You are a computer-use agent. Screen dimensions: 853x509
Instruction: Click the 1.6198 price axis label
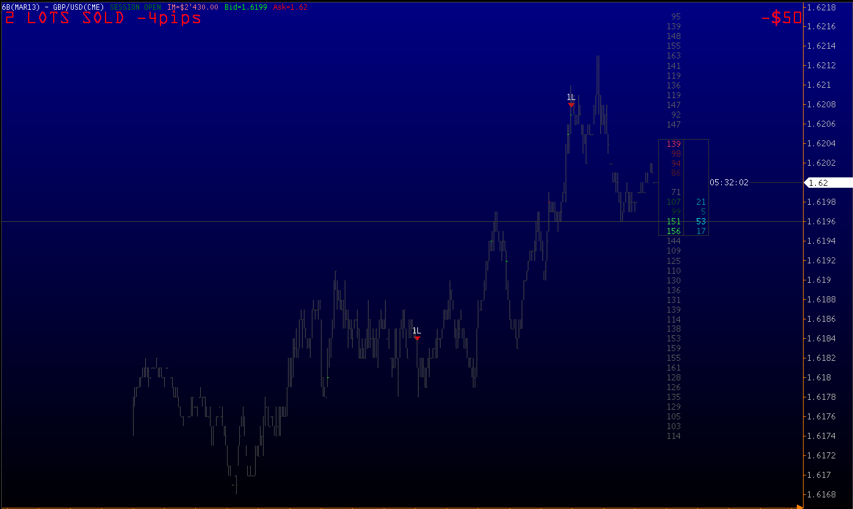[x=821, y=202]
